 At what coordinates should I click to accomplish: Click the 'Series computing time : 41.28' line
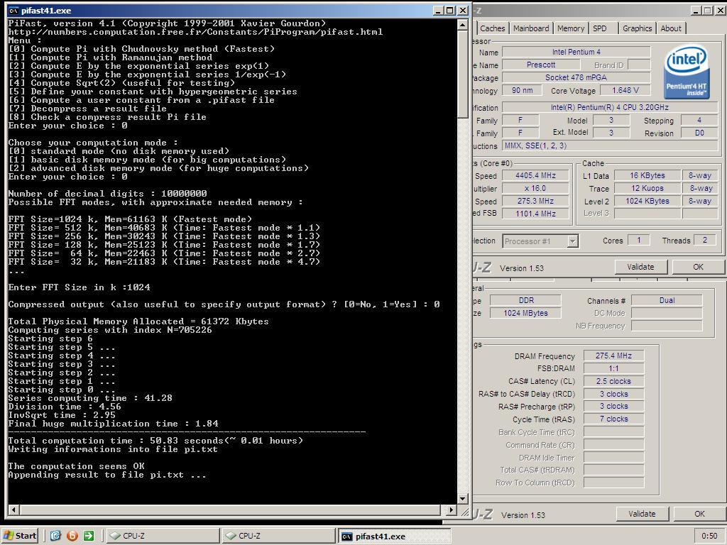point(90,398)
